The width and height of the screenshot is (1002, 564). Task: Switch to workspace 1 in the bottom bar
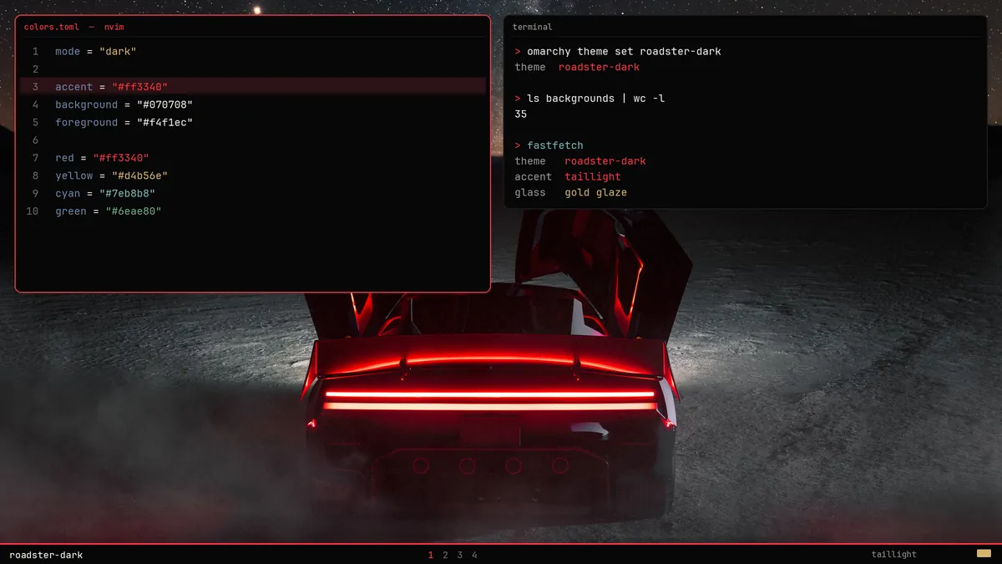tap(431, 555)
